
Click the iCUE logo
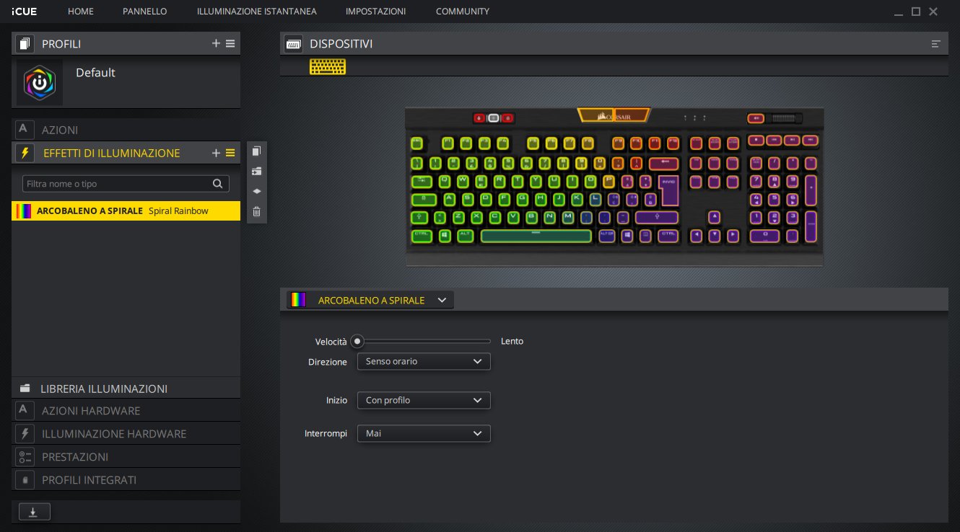click(x=24, y=12)
